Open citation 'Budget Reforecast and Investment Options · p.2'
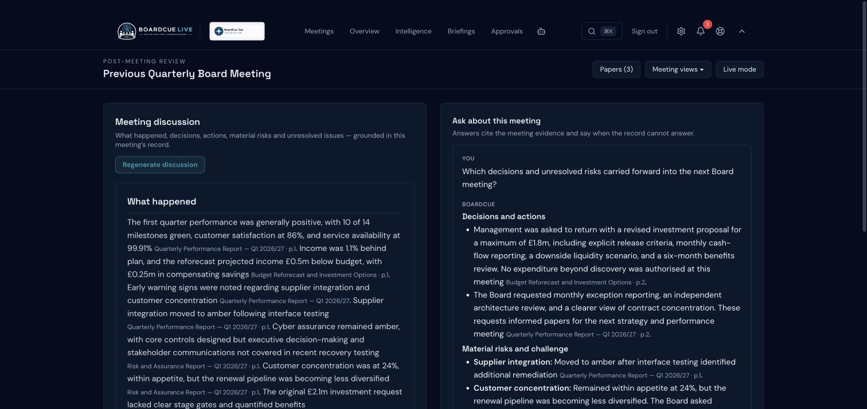This screenshot has width=867, height=409. point(576,282)
